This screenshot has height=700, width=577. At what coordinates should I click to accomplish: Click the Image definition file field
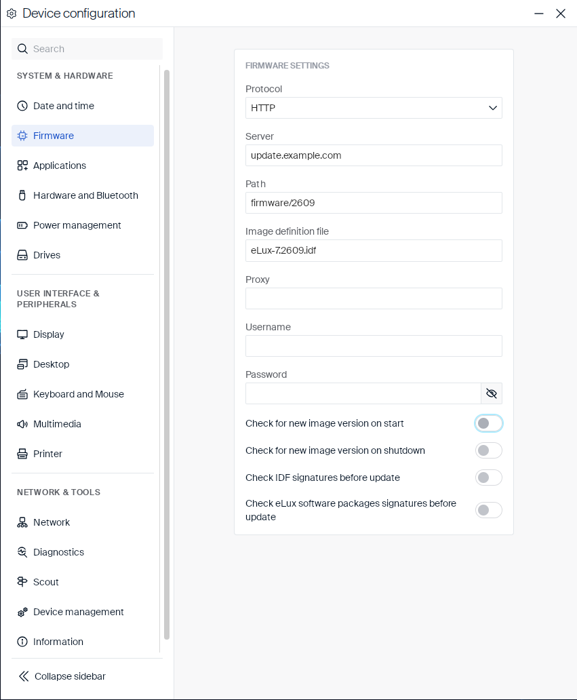click(x=374, y=250)
